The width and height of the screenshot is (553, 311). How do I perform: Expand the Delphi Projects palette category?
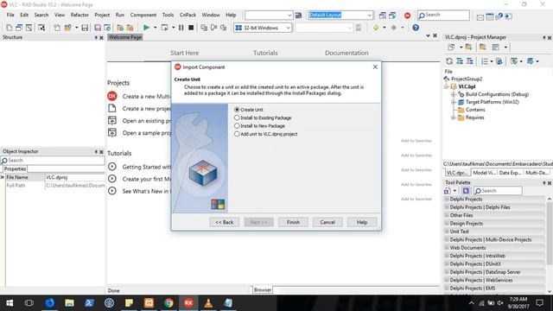447,200
